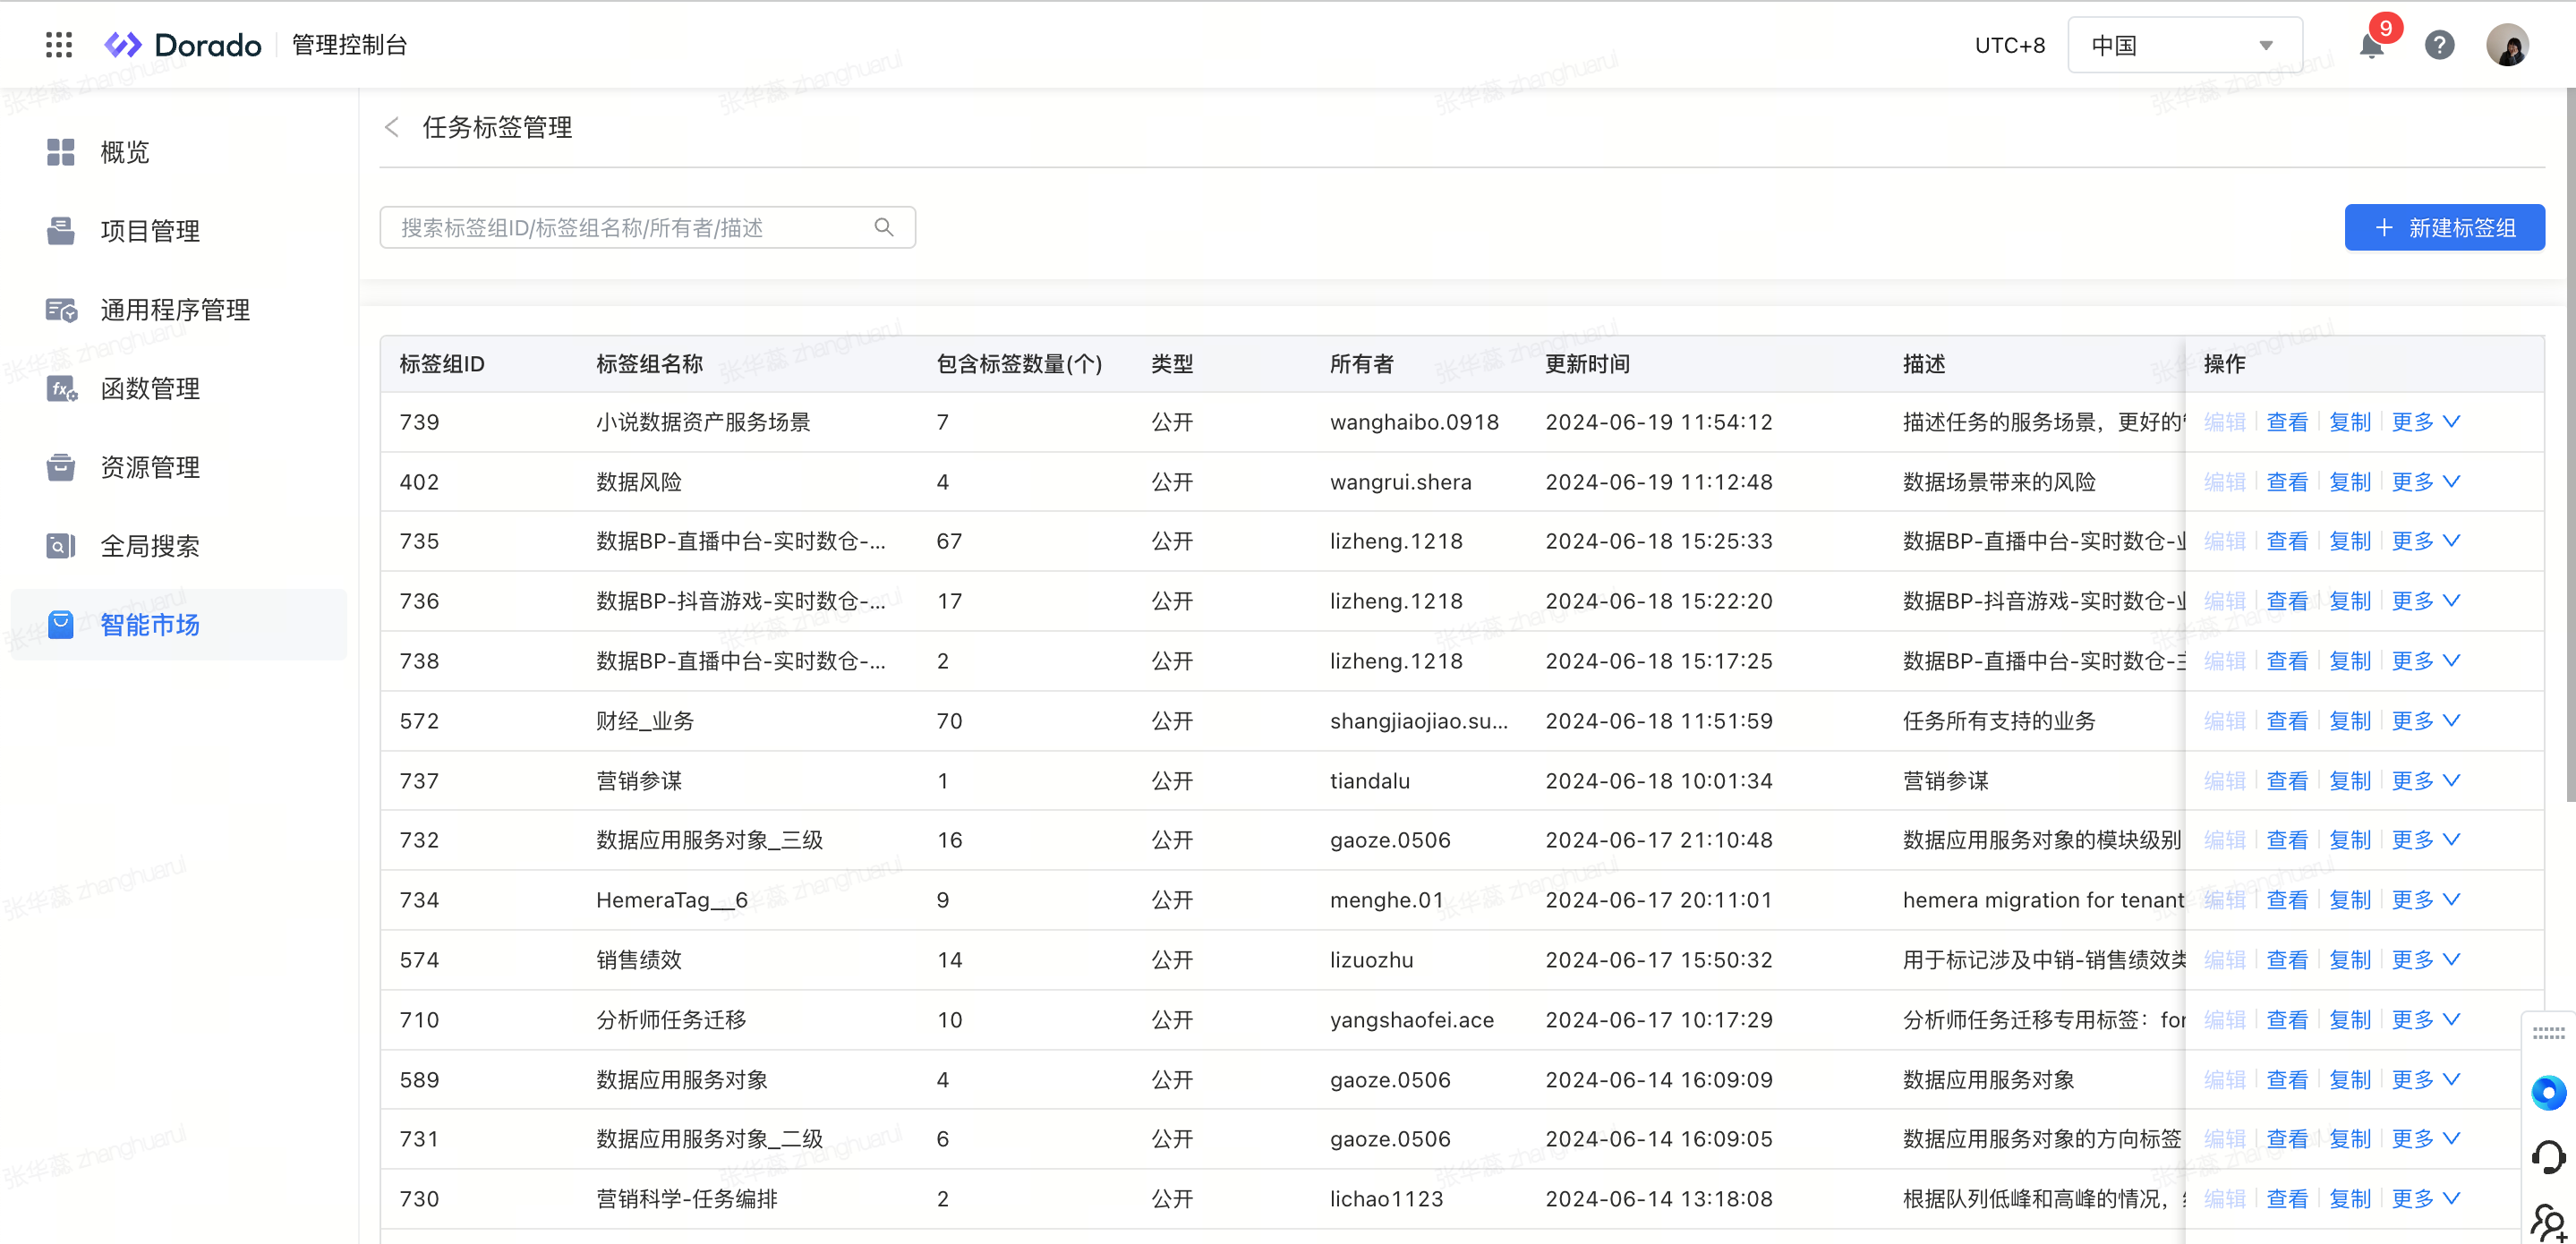Click 查看 link for 数据风险 row
This screenshot has width=2576, height=1244.
coord(2287,482)
